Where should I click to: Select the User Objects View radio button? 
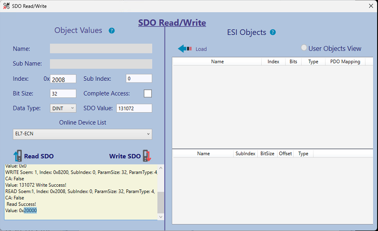coord(304,48)
